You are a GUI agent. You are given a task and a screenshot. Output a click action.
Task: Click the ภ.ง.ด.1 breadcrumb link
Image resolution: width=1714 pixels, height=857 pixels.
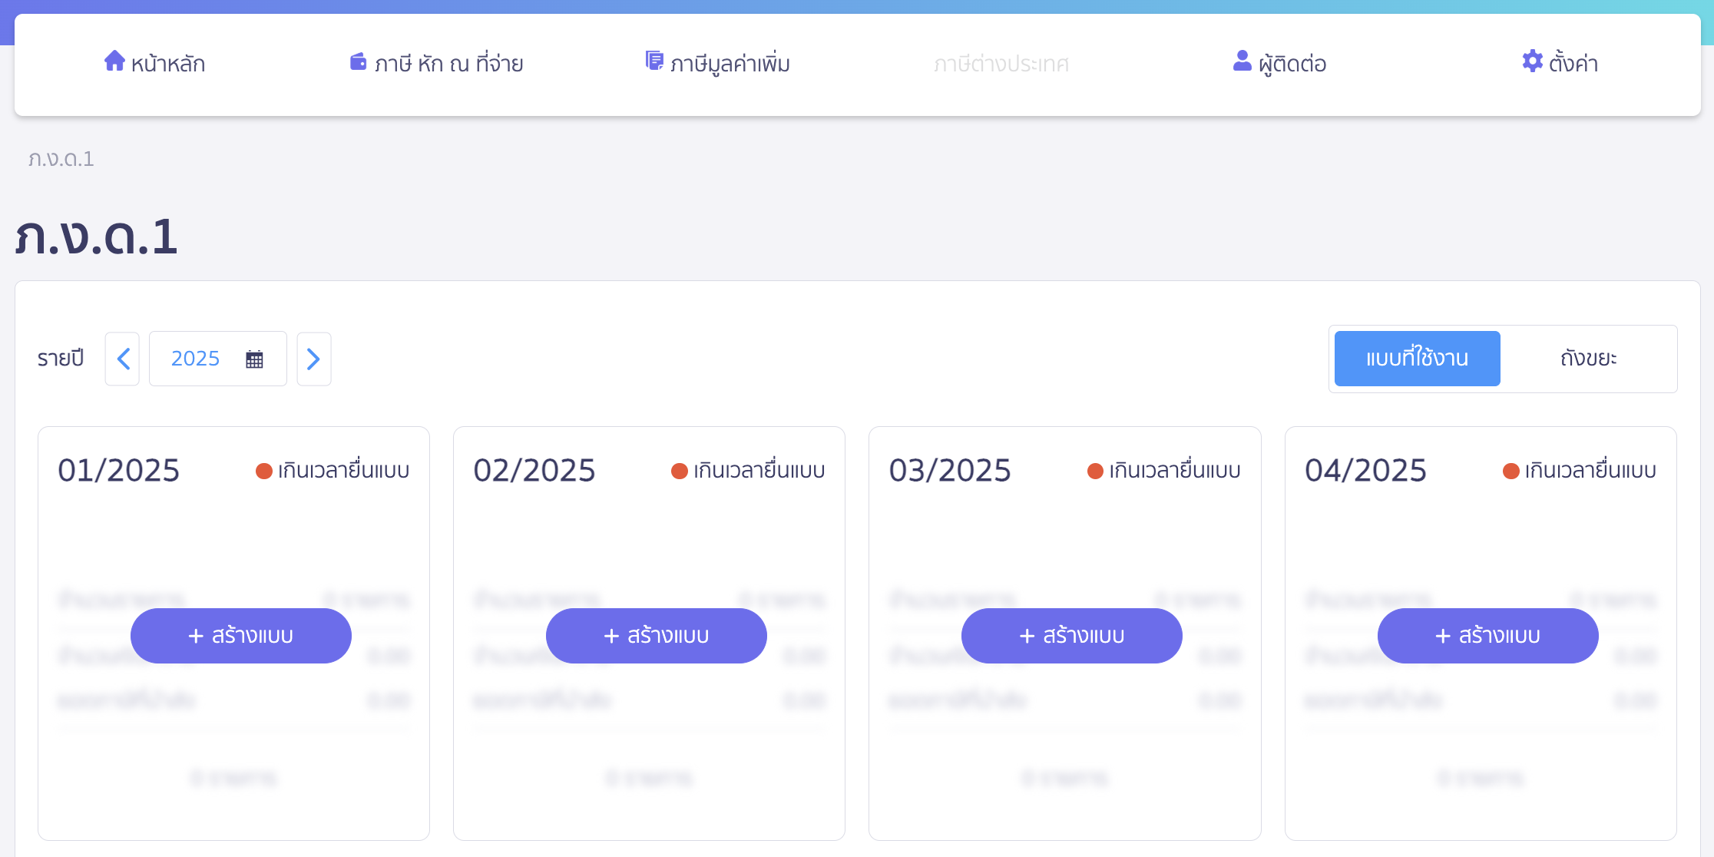61,159
